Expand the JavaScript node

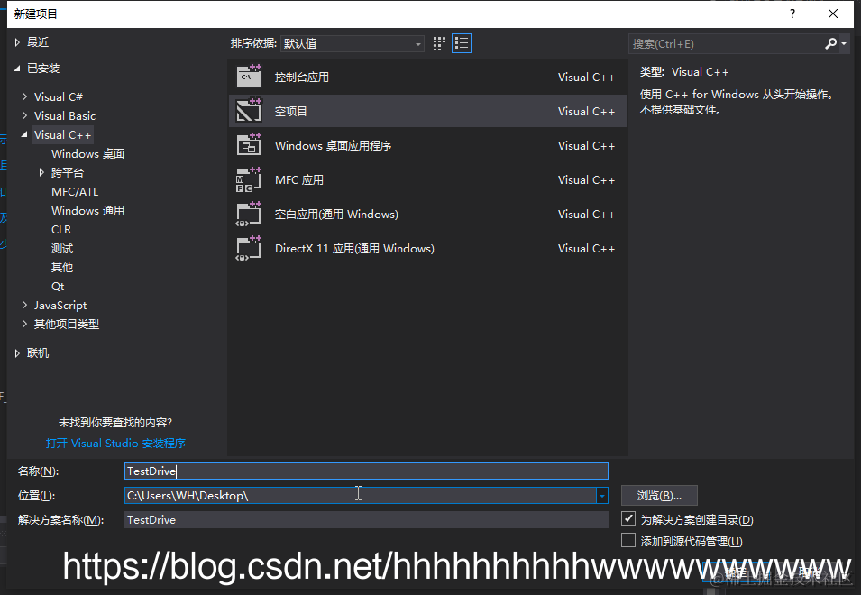(24, 305)
